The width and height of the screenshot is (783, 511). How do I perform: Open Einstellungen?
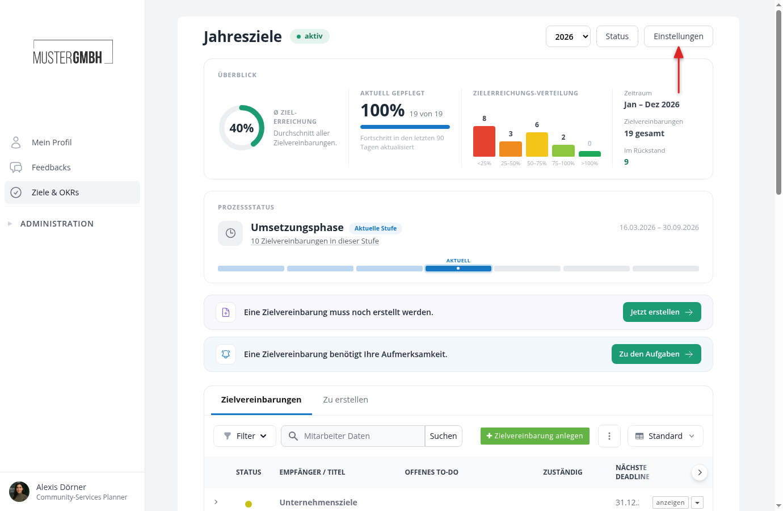[679, 36]
